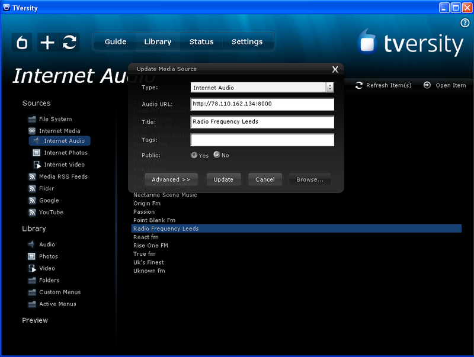This screenshot has width=474, height=357.
Task: Close the Update Media Source dialog
Action: (x=335, y=69)
